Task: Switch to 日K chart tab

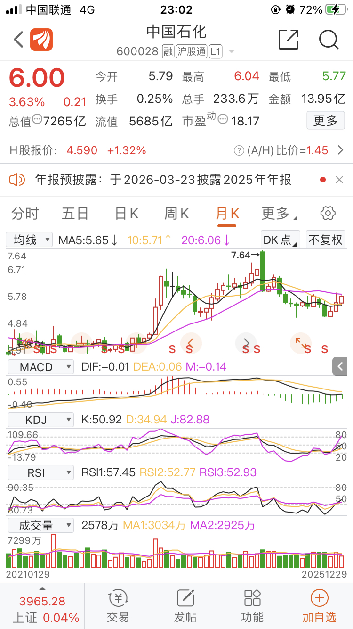Action: [x=126, y=214]
